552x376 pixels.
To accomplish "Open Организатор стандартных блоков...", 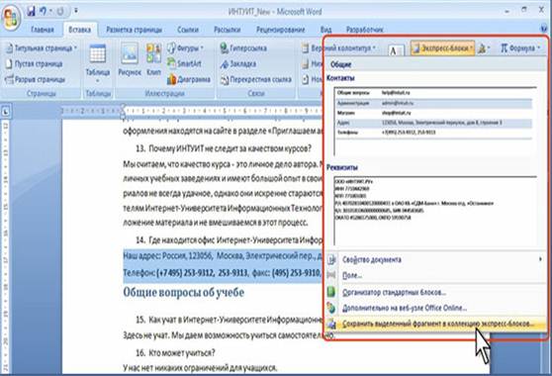I will pos(435,292).
